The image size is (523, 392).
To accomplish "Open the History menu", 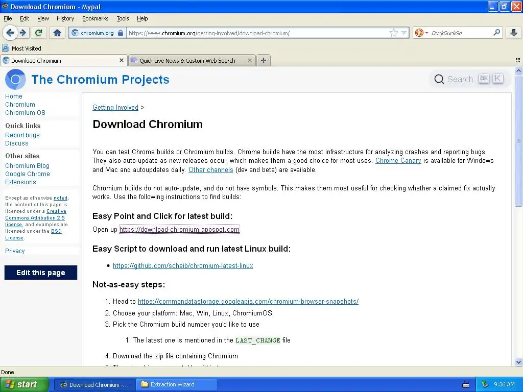I will (65, 18).
